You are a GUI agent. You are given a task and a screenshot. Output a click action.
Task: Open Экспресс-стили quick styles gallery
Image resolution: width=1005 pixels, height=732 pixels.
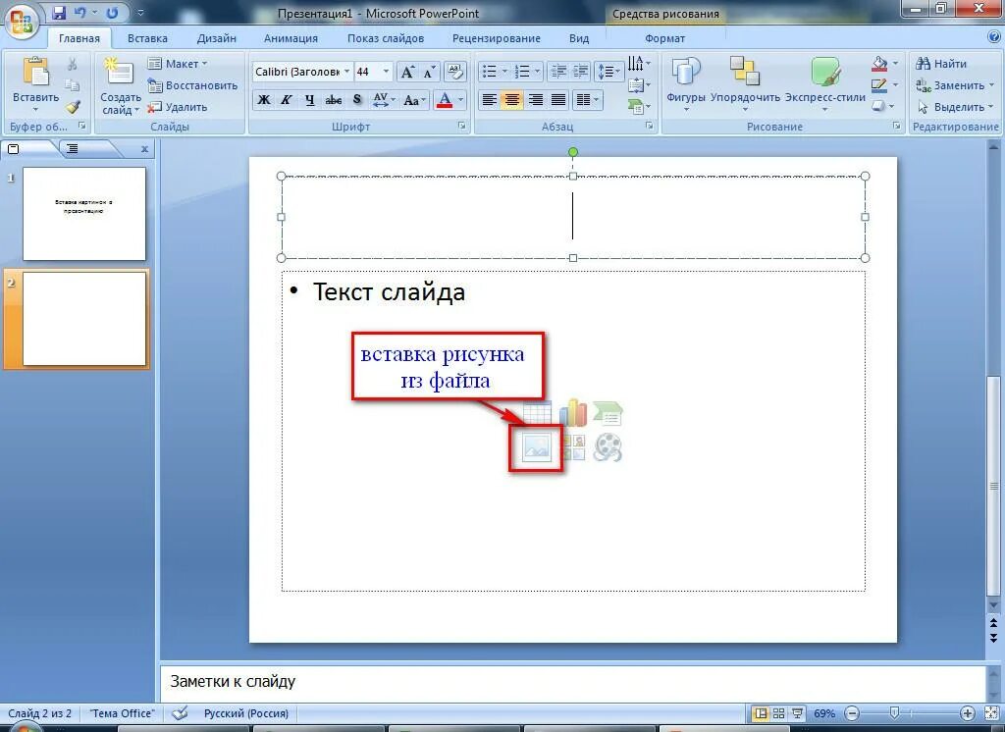click(x=824, y=84)
